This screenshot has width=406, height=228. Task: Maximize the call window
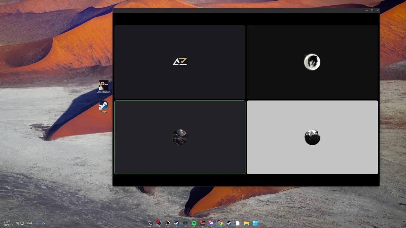pos(372,10)
